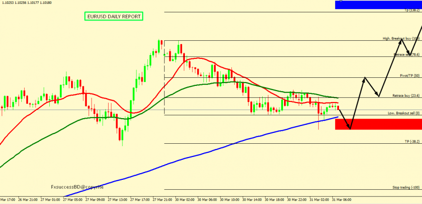Select the Retrace sell (78.6) level label

406,55
